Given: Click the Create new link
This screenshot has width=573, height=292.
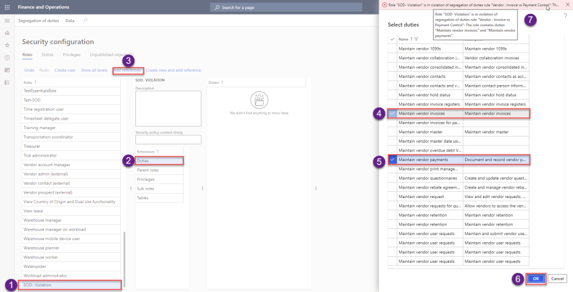Looking at the screenshot, I should (64, 70).
